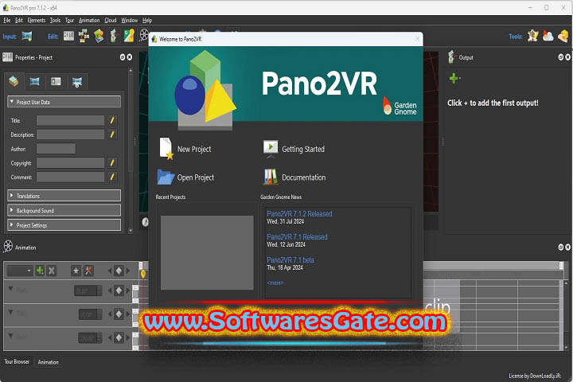Add a new output with green plus
The image size is (573, 382).
(454, 78)
